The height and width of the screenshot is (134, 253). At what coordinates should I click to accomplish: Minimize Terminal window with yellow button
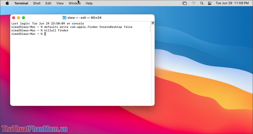18,18
